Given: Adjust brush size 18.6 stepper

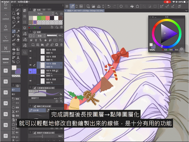Looking at the screenshot, I should 63,136.
